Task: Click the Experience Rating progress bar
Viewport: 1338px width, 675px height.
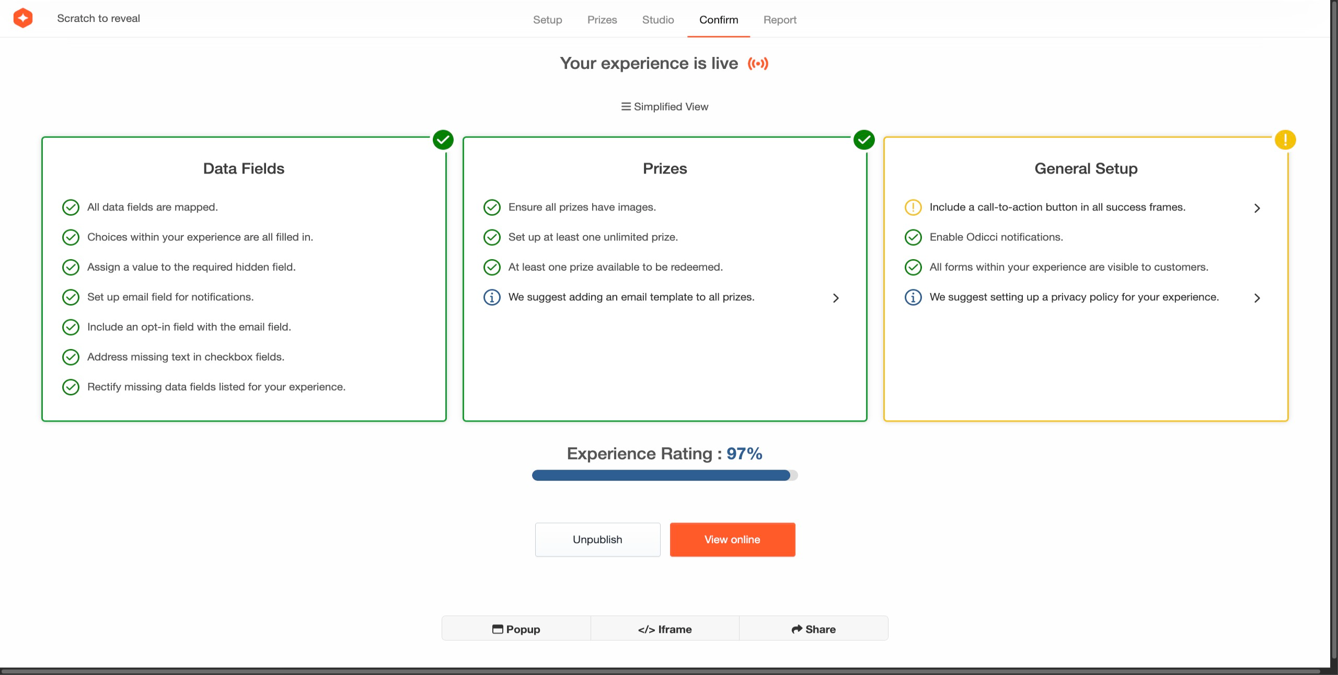Action: tap(664, 475)
